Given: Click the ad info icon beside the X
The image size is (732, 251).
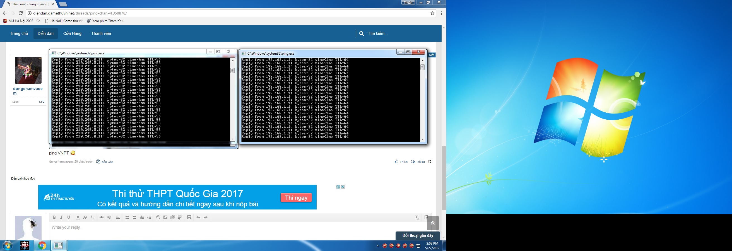Looking at the screenshot, I should (338, 187).
